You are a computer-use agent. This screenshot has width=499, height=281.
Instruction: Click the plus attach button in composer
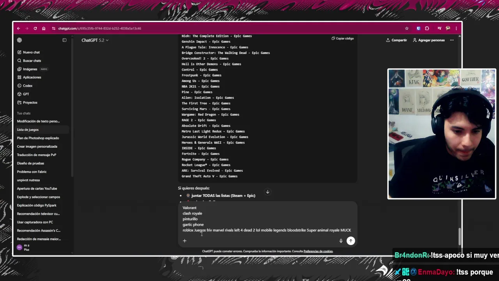[185, 241]
